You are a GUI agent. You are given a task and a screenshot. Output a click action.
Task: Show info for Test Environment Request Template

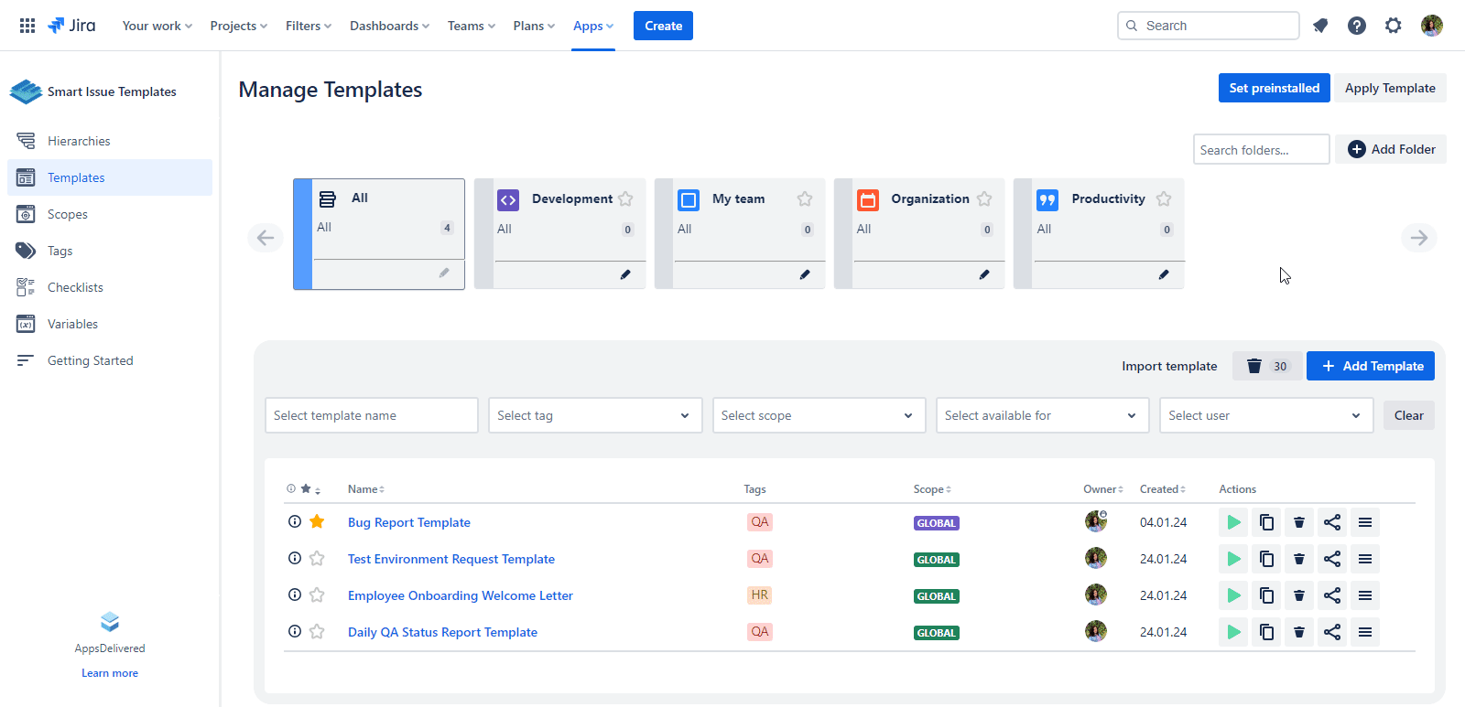(295, 558)
